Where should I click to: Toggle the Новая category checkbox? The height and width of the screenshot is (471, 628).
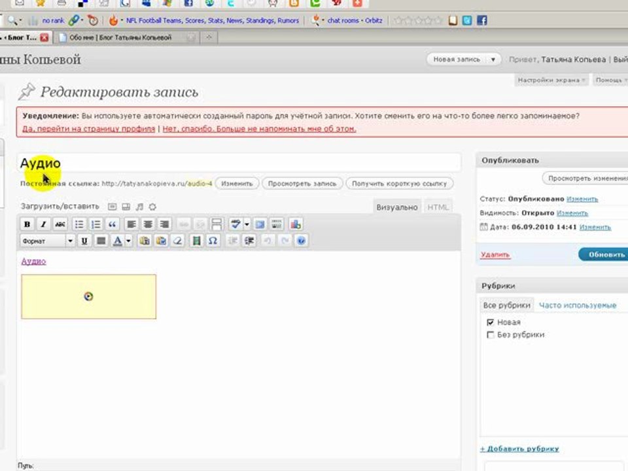(490, 322)
